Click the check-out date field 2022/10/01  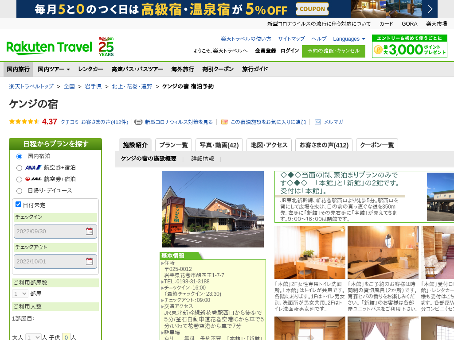(x=55, y=261)
